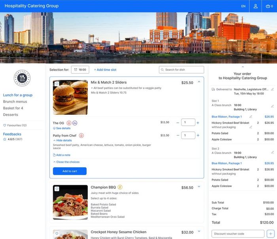Focus Patty from Chef quantity field
The height and width of the screenshot is (239, 277).
click(x=188, y=135)
